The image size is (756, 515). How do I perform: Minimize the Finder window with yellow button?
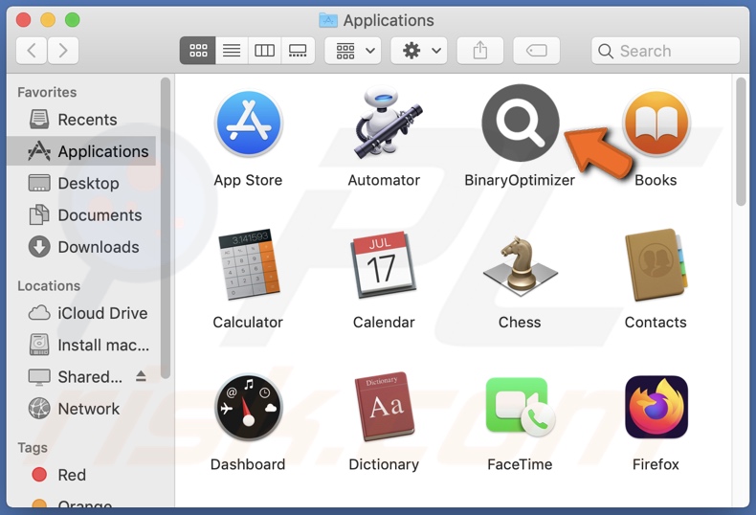coord(48,20)
